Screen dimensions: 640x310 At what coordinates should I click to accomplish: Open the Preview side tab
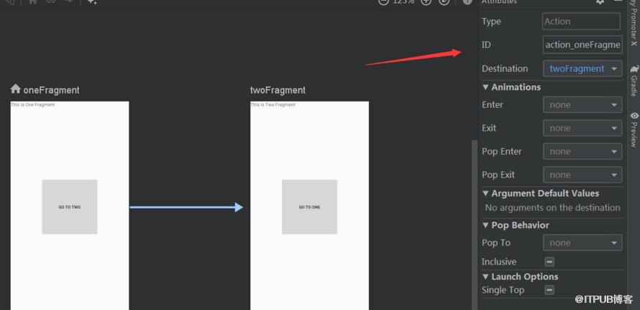[634, 130]
